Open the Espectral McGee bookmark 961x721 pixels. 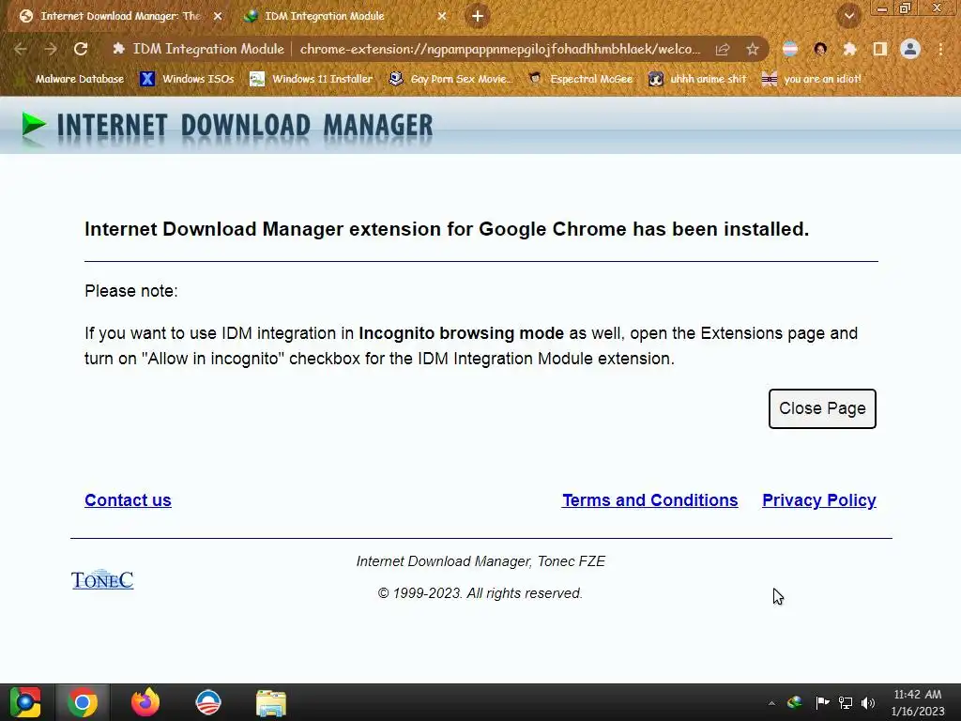tap(580, 79)
